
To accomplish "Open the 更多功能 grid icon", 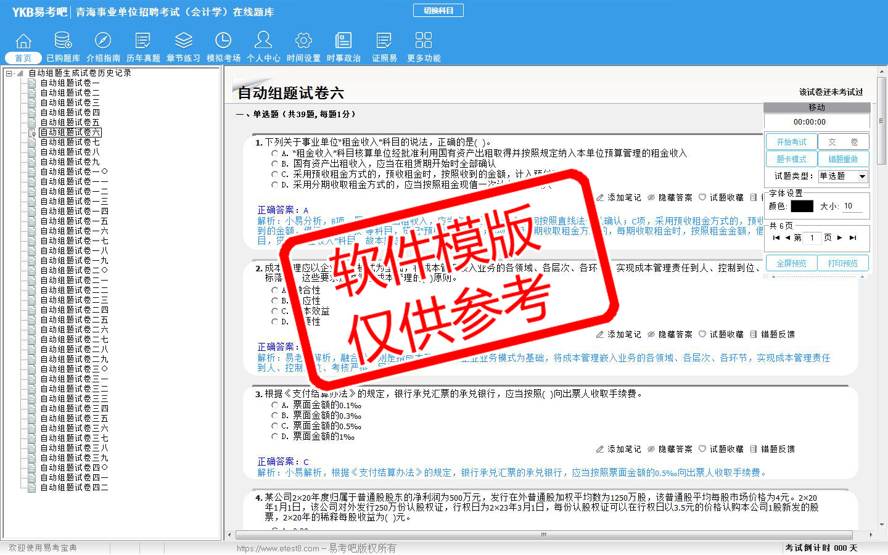I will click(424, 41).
